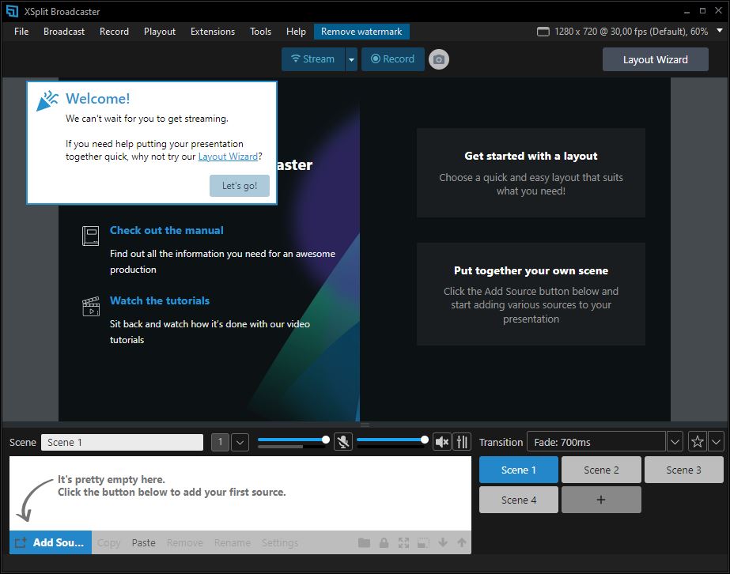Click the lock source icon

click(384, 542)
